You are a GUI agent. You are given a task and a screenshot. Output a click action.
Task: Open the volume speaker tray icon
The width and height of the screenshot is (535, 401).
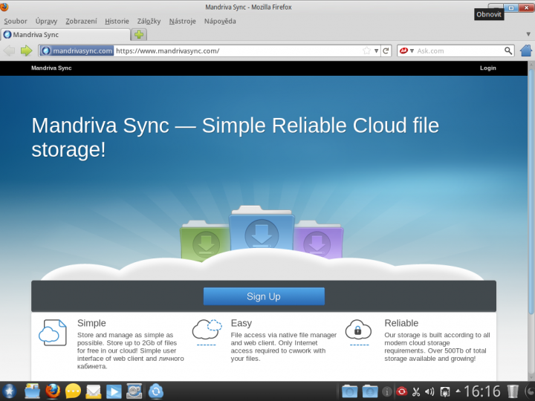click(x=430, y=391)
